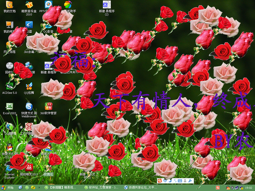Launch the WebBrowser shortcut with Skype-style icon
Viewport: 255px width, 191px height.
[x=29, y=106]
